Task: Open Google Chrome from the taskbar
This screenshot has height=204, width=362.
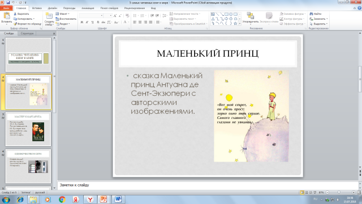Action: click(x=62, y=199)
